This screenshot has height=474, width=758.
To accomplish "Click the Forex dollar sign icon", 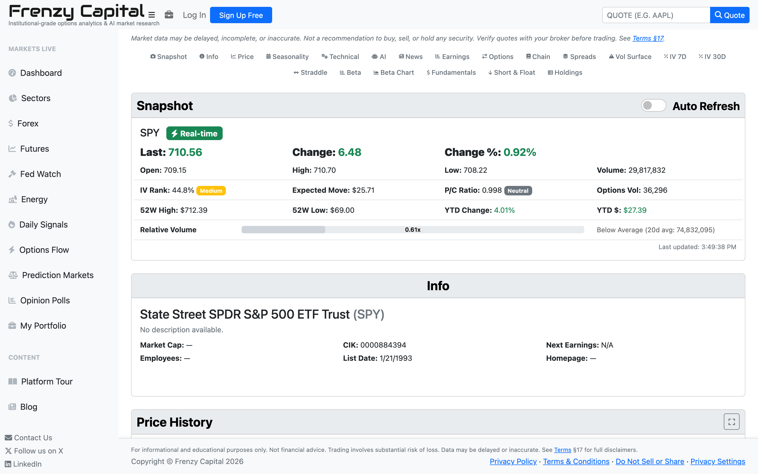I will pyautogui.click(x=11, y=123).
